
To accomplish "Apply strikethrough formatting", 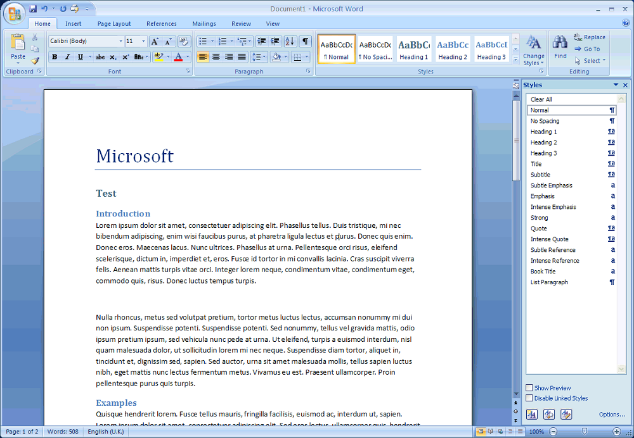I will (100, 57).
